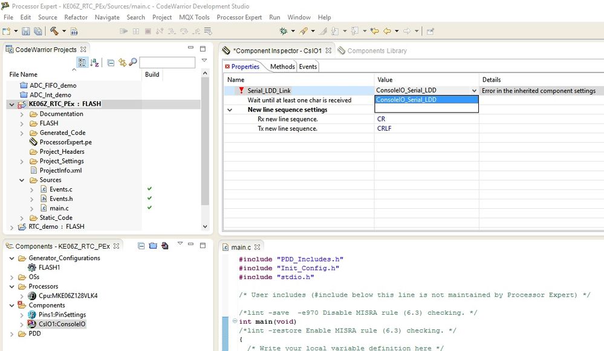This screenshot has height=351, width=604.
Task: Open the Processor Expert menu
Action: (239, 18)
